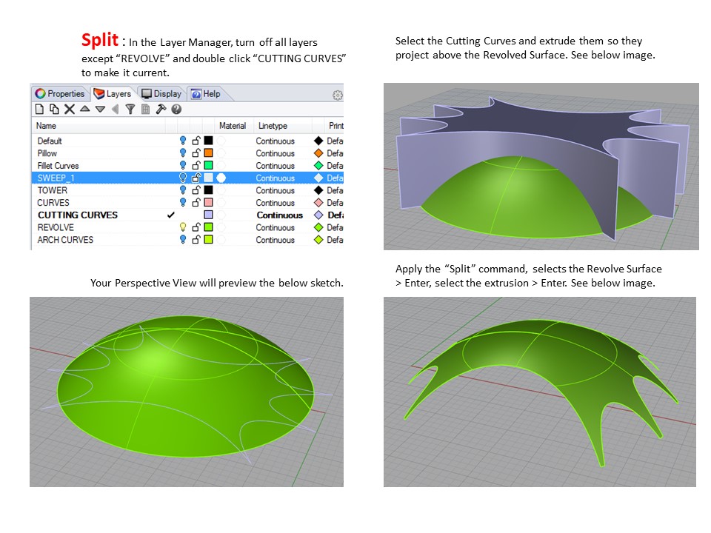The height and width of the screenshot is (533, 711).
Task: Lock the CURVES layer with its padlock icon
Action: (x=196, y=203)
